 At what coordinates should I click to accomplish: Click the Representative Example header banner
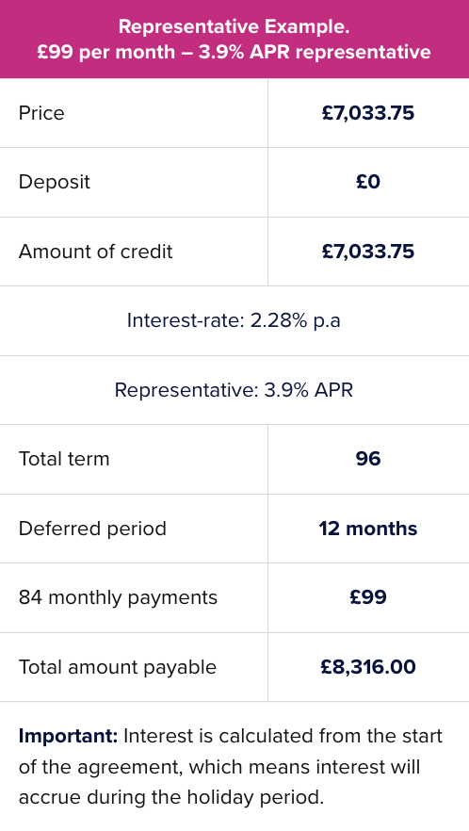coord(234,40)
